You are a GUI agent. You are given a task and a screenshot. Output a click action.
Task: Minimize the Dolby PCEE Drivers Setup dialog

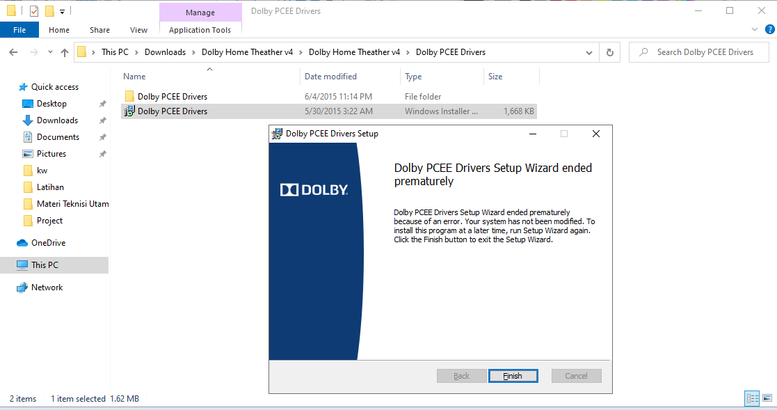tap(533, 134)
